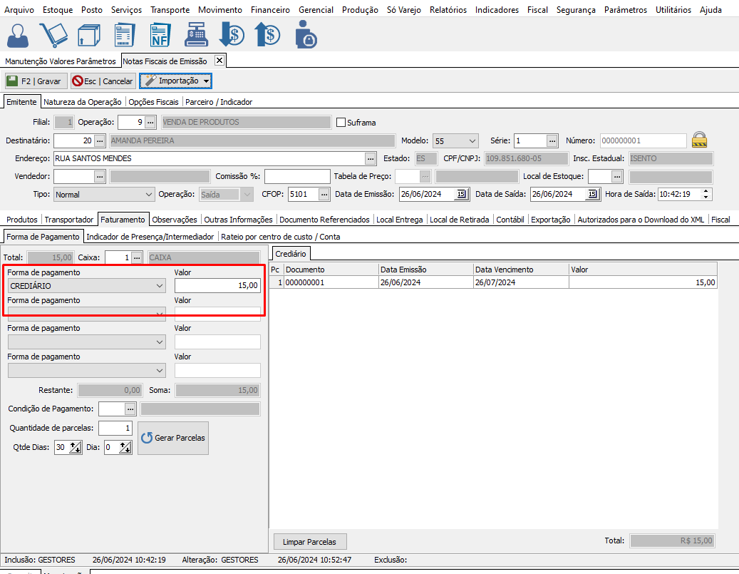Click the box stock toolbar icon
Screen dimensions: 739x574
click(88, 34)
